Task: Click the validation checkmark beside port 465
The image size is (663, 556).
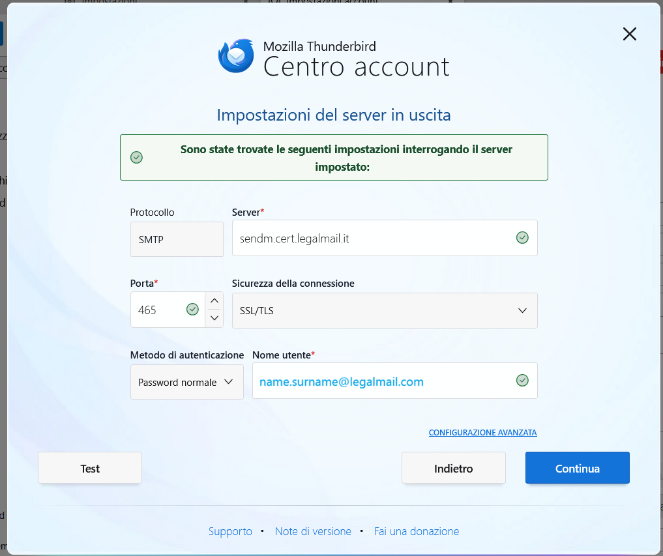Action: tap(192, 310)
